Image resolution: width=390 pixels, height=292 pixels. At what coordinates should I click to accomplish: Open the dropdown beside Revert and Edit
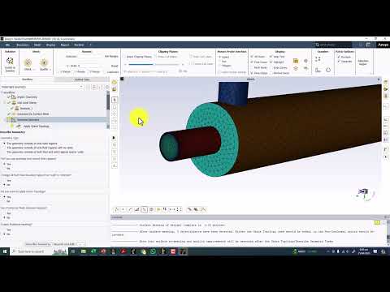(x=80, y=244)
